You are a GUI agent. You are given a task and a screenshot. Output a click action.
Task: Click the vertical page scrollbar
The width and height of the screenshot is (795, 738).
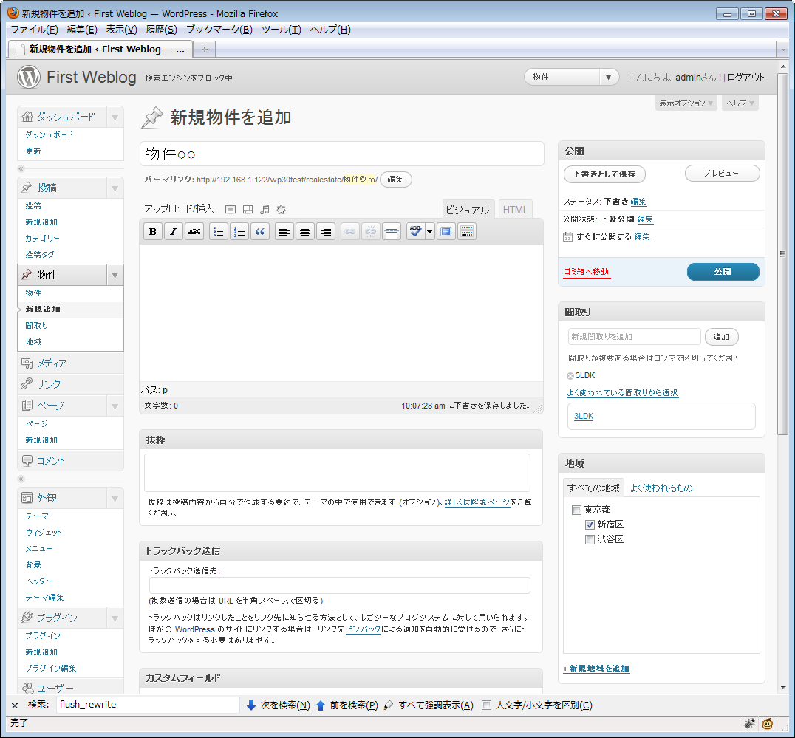click(x=783, y=255)
